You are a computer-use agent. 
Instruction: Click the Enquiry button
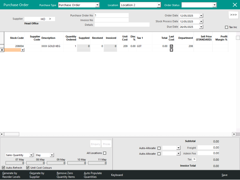pyautogui.click(x=96, y=144)
